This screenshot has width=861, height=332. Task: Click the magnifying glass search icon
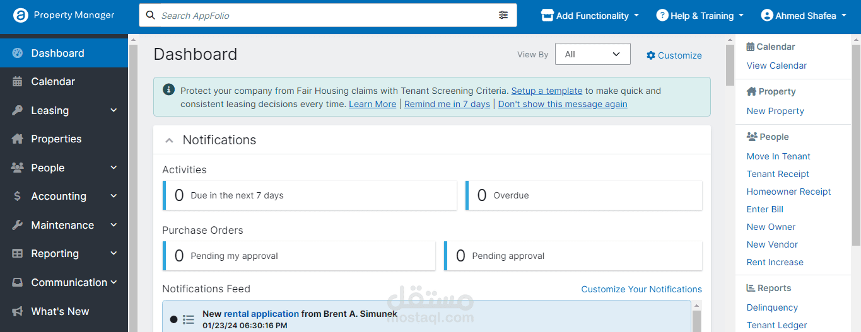[151, 15]
